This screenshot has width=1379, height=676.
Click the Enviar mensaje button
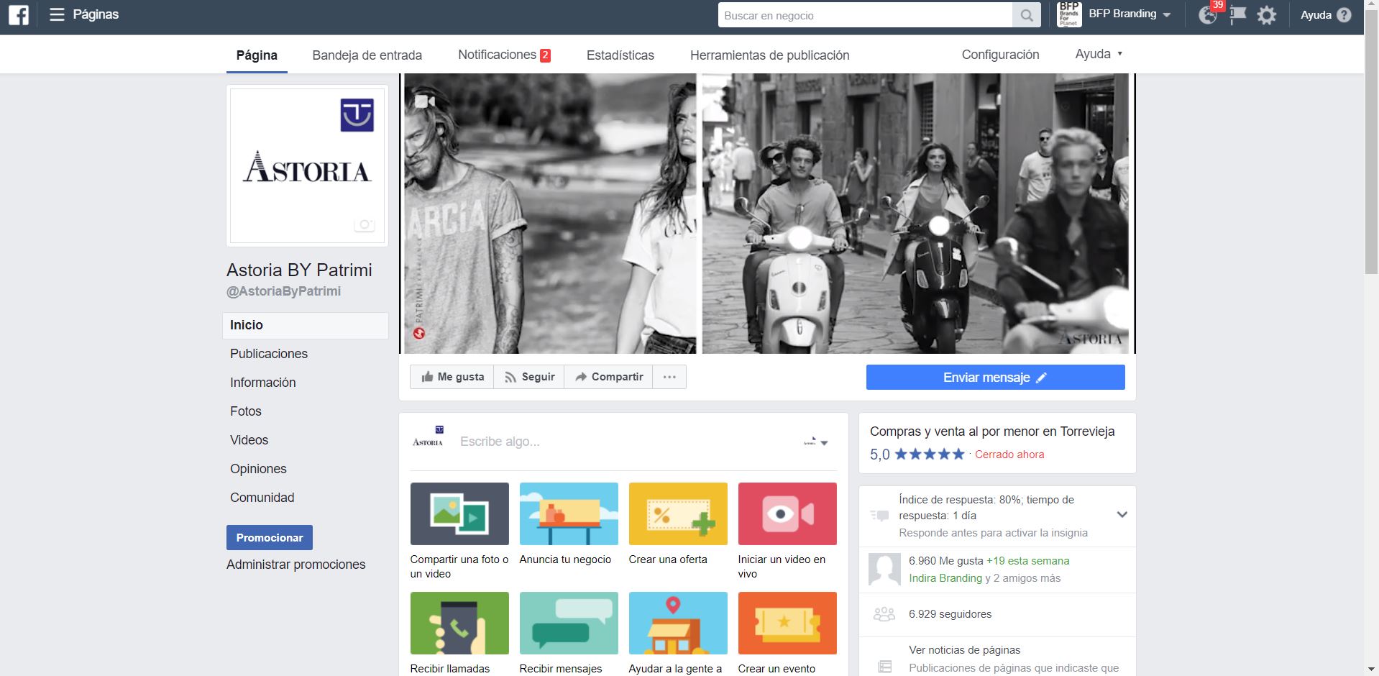[995, 378]
